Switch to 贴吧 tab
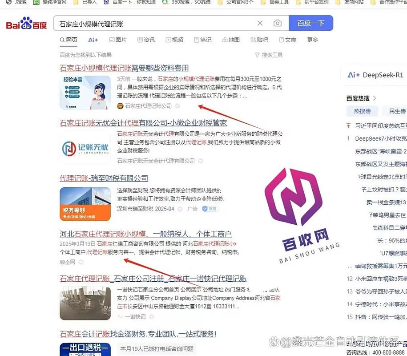This screenshot has width=407, height=356. click(259, 40)
